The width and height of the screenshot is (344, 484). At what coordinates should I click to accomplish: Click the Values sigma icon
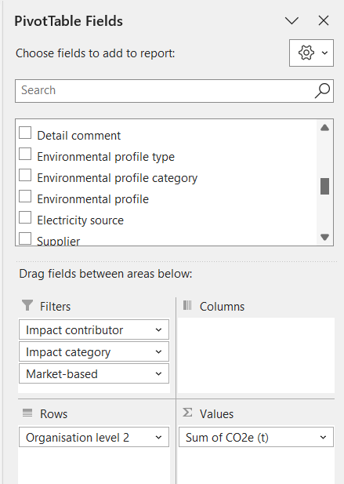pos(187,413)
